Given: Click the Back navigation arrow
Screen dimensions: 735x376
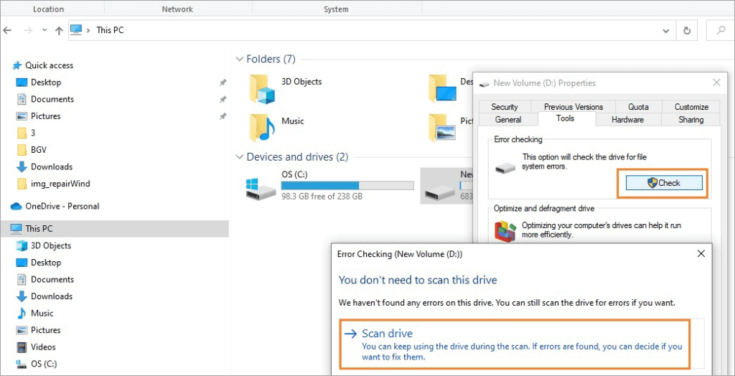Looking at the screenshot, I should click(8, 31).
